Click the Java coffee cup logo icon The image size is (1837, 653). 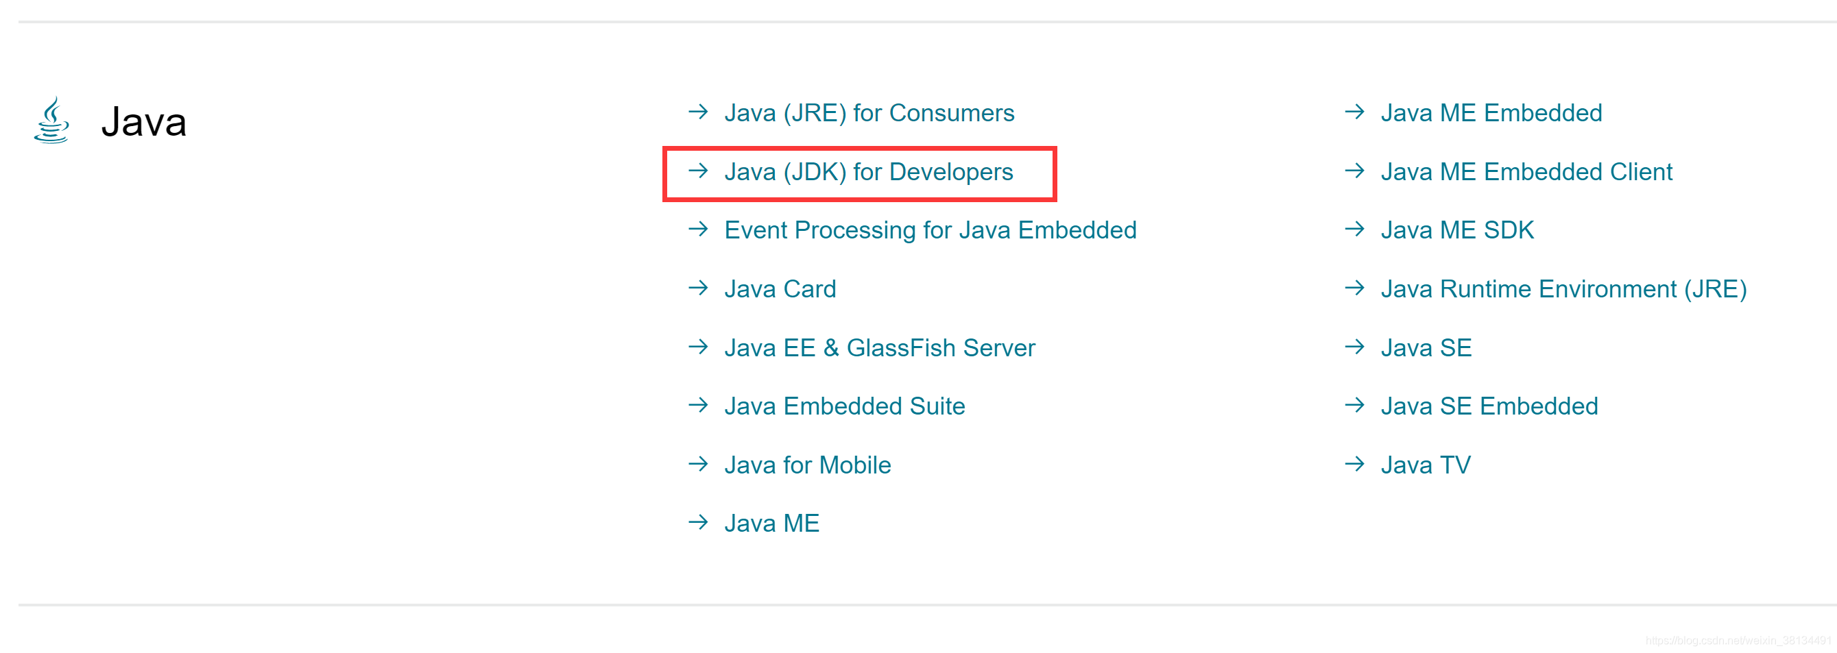(51, 121)
